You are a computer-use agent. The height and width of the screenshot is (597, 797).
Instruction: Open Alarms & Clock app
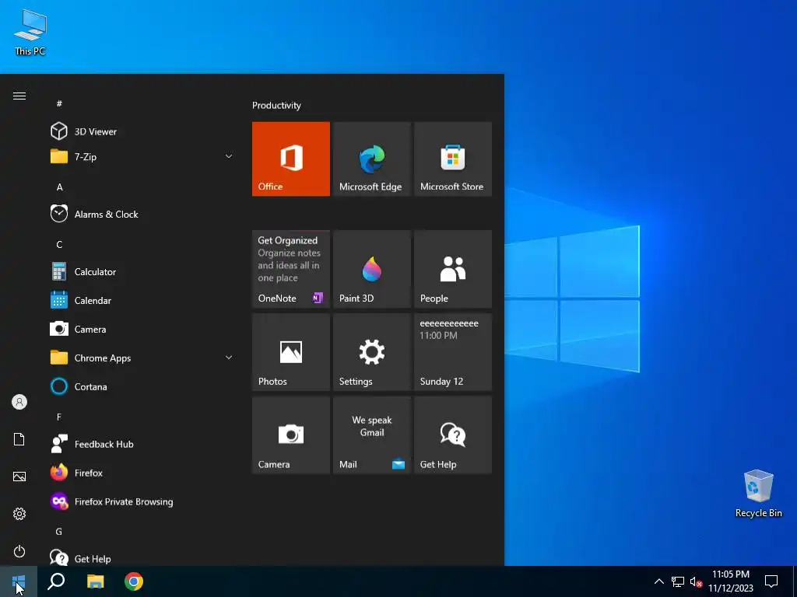tap(142, 215)
